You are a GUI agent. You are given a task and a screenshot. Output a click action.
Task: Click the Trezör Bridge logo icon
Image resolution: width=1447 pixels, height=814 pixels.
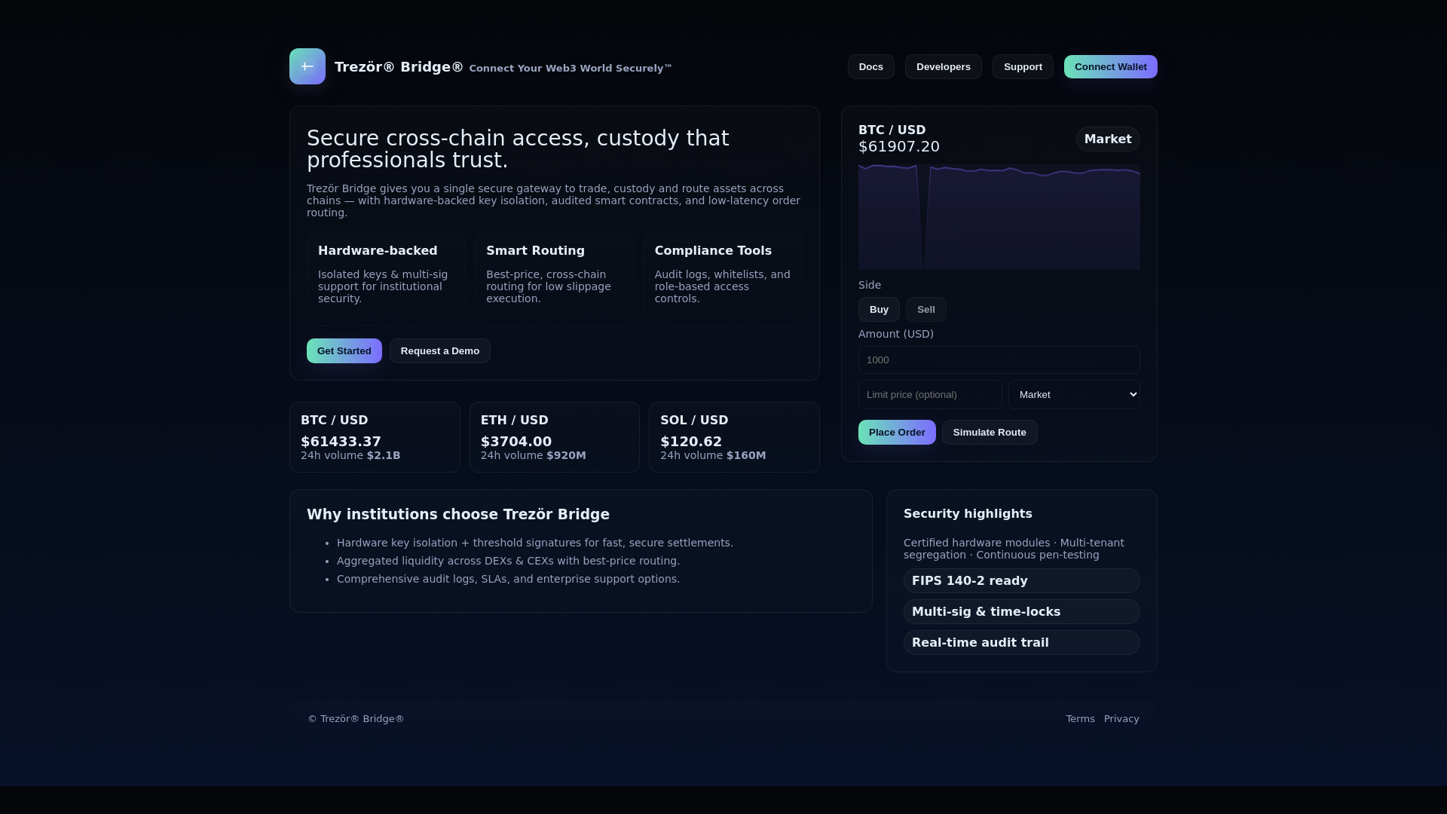(307, 66)
